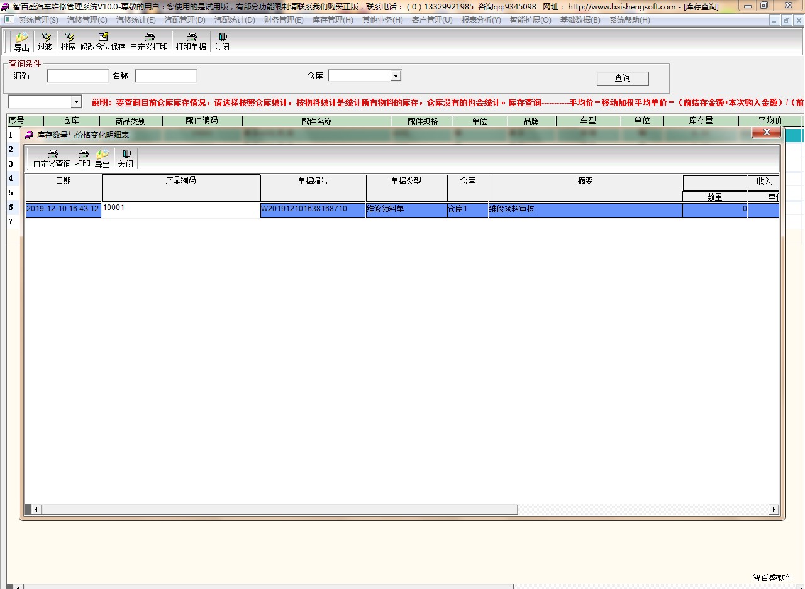Select the 维修领料单 row in detail table
The width and height of the screenshot is (805, 589).
point(406,209)
